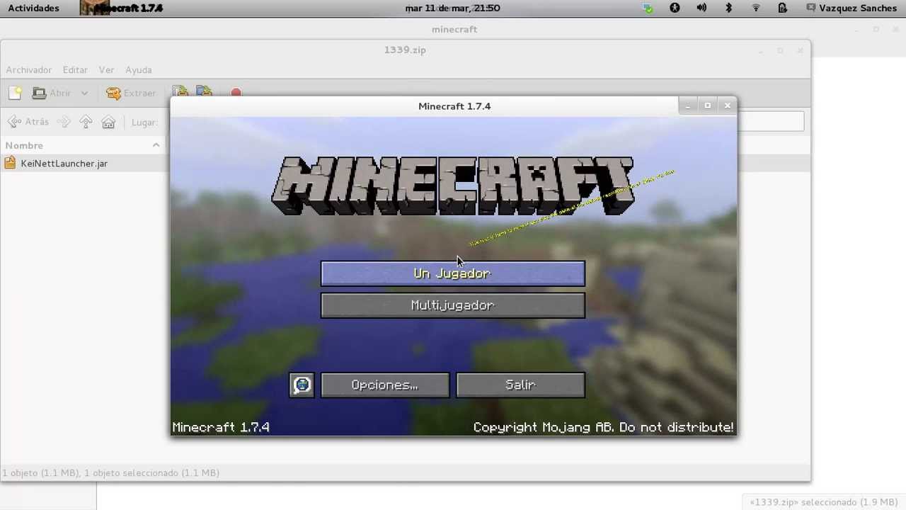Open Minecraft Opciones settings

coord(385,385)
